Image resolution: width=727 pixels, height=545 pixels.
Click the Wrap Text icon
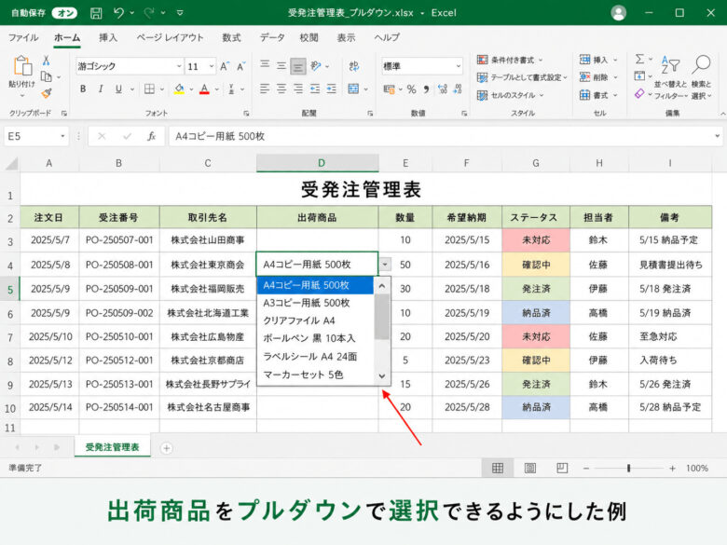click(x=354, y=66)
